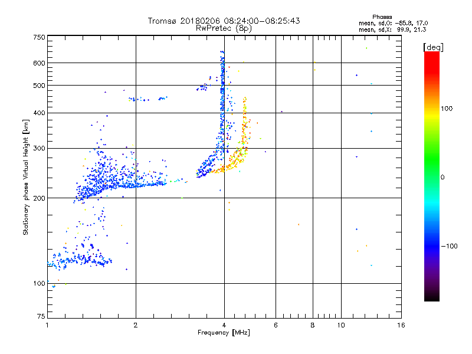Click the x-axis tick label "16"
The height and width of the screenshot is (354, 472).
[401, 325]
